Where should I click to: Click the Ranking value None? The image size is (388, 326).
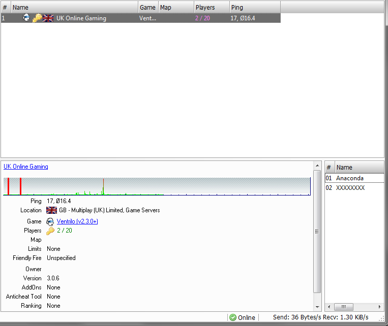pyautogui.click(x=53, y=306)
